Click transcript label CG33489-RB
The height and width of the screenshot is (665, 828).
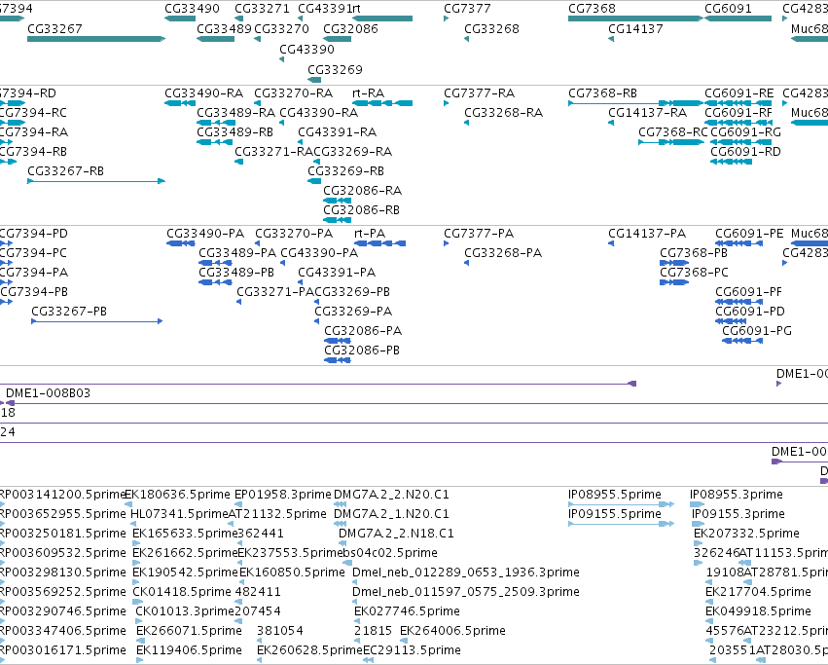pyautogui.click(x=235, y=132)
